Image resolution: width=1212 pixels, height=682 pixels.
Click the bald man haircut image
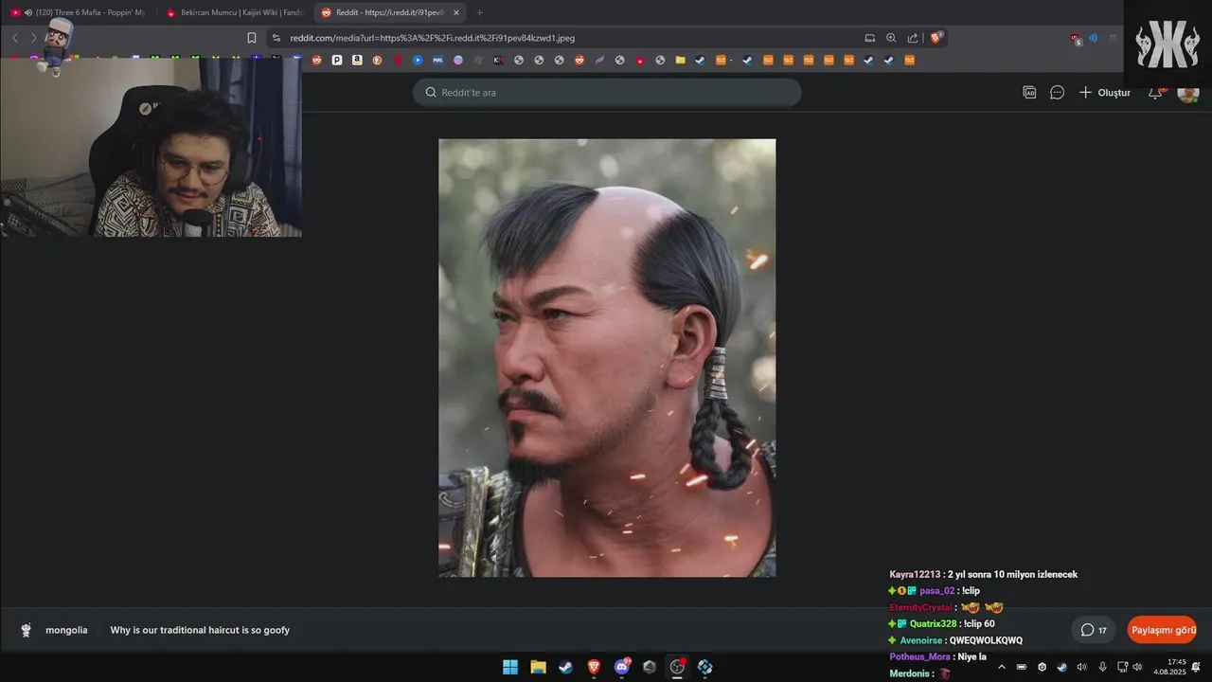click(x=607, y=358)
